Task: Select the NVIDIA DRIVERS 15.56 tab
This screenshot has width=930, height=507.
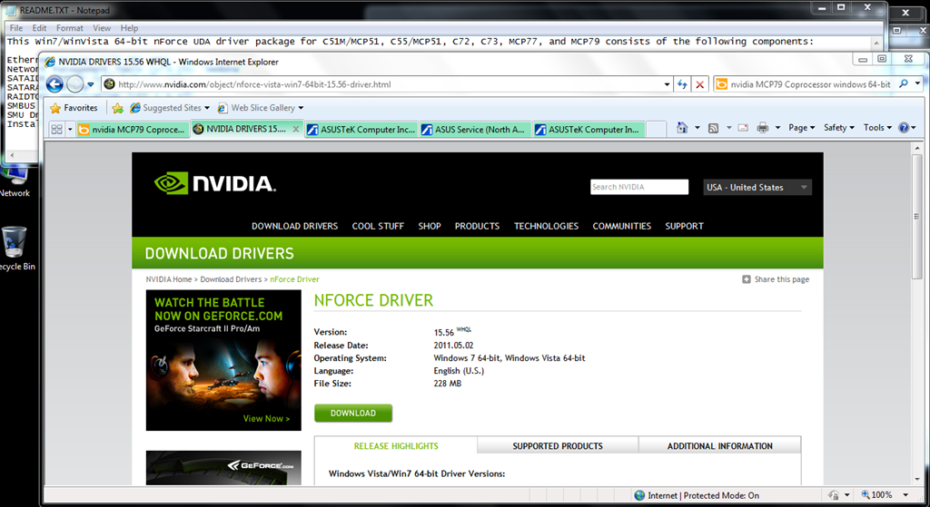Action: [242, 129]
